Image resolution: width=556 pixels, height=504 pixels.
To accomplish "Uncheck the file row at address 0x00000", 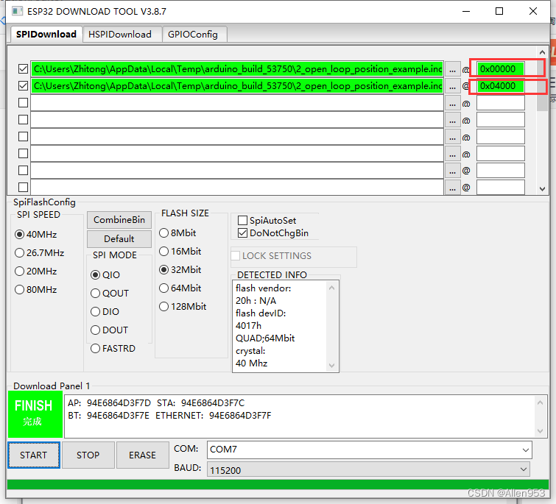I will click(x=23, y=68).
